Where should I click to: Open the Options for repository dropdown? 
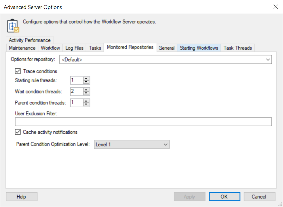166,60
